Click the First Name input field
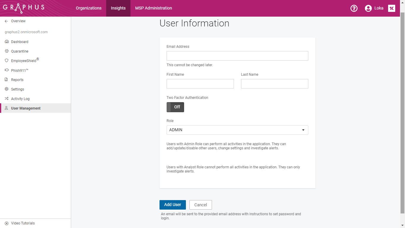405x228 pixels. (x=200, y=84)
